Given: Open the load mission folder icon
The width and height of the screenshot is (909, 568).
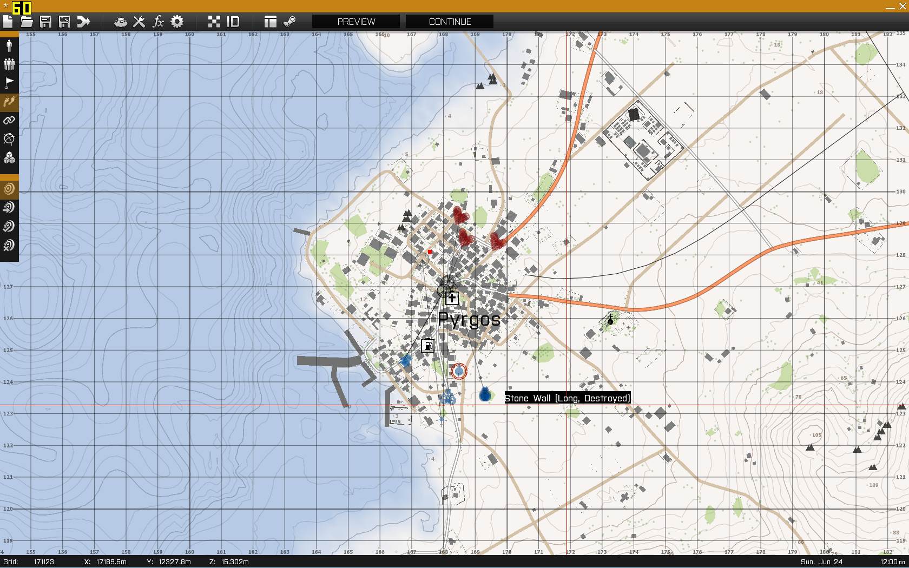Looking at the screenshot, I should click(x=27, y=22).
